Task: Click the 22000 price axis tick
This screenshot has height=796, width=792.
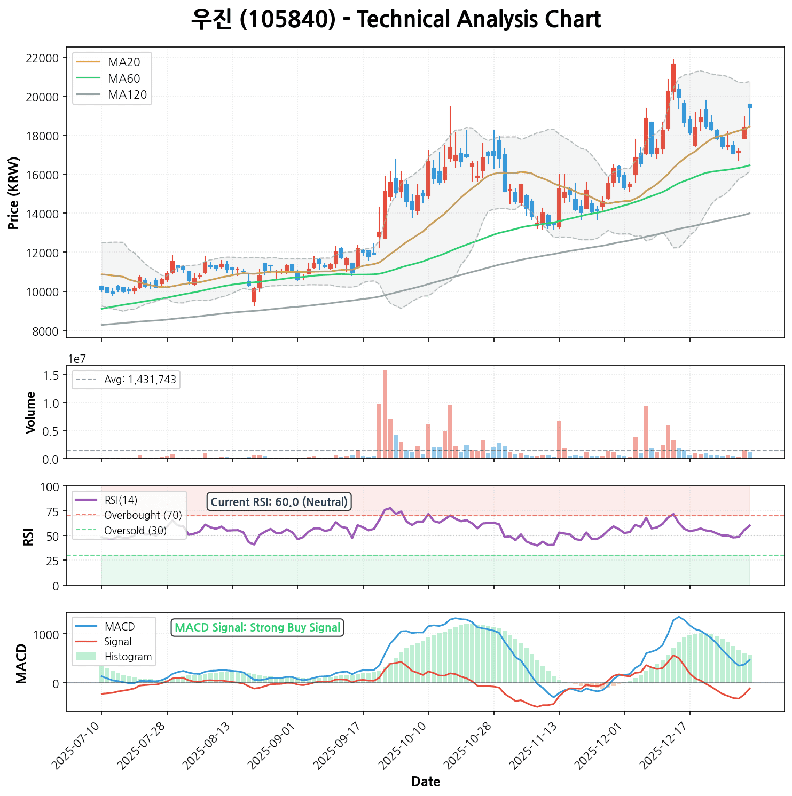Action: click(42, 58)
